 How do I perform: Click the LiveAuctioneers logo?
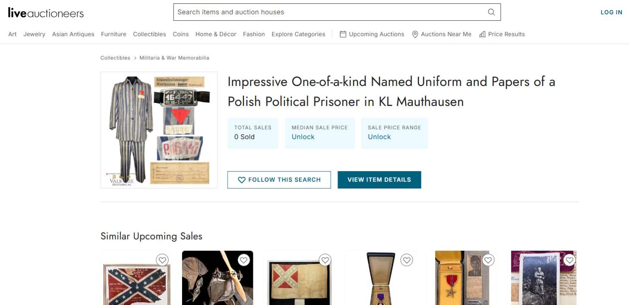point(46,13)
